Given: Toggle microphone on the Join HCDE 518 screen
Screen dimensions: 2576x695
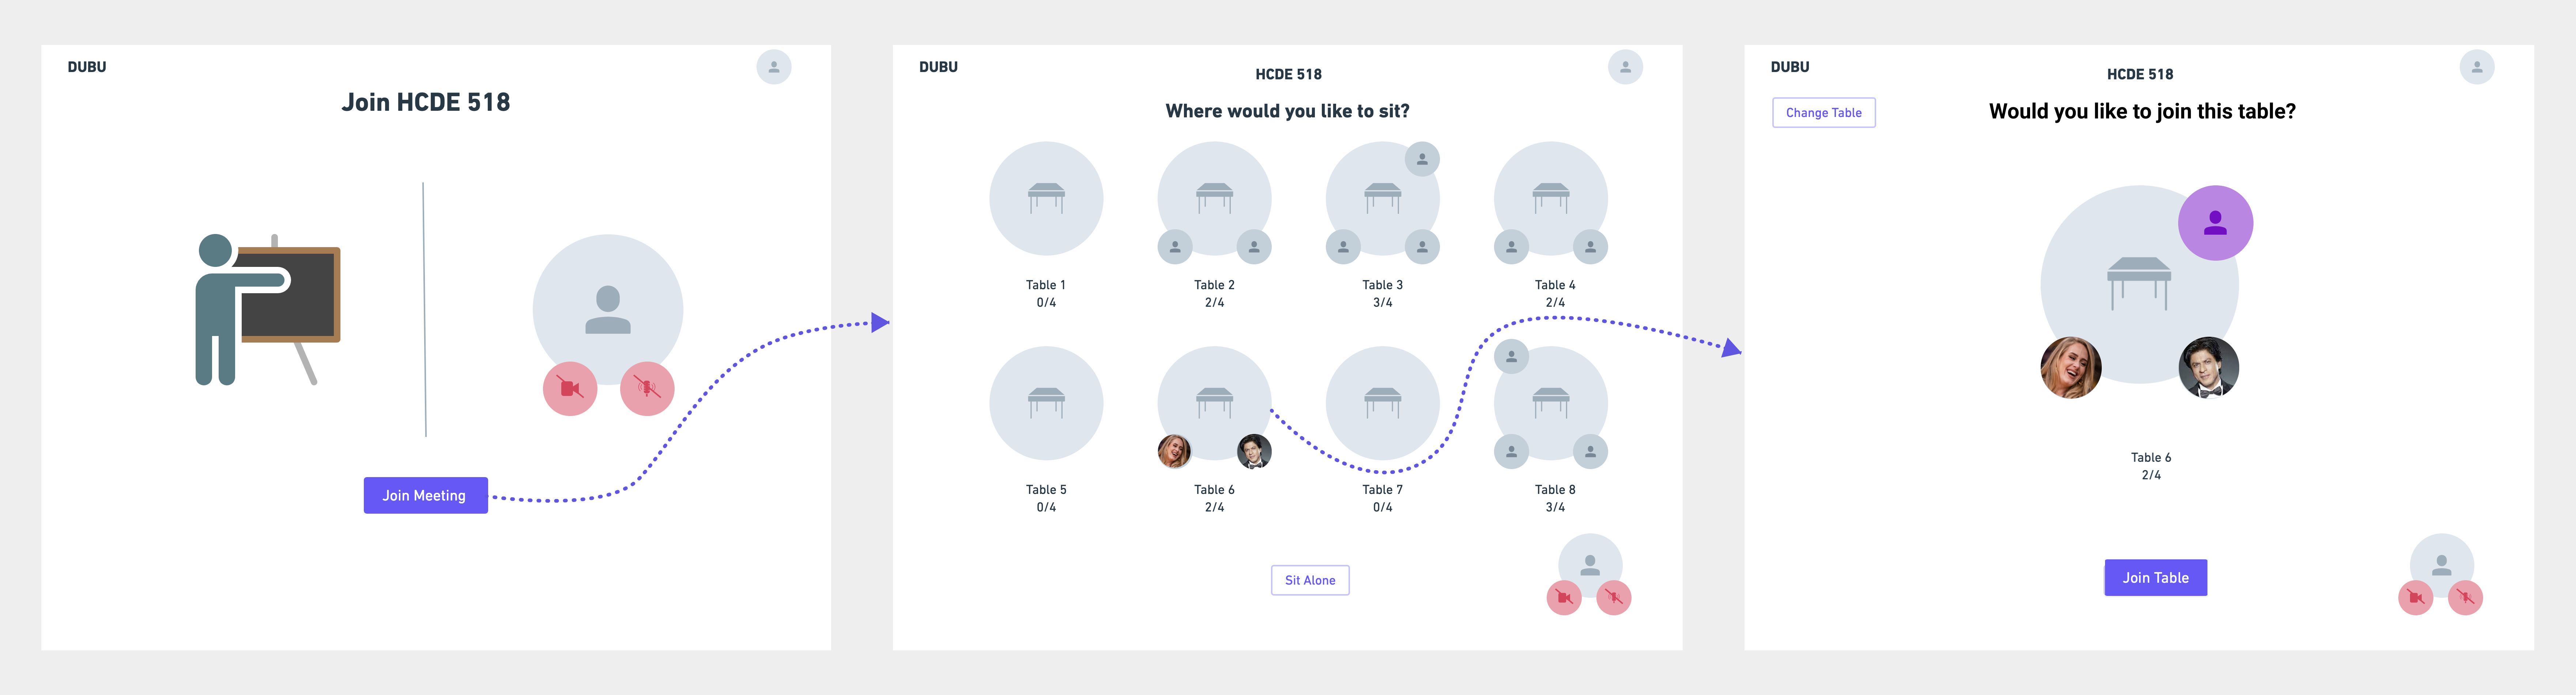Looking at the screenshot, I should pos(647,388).
